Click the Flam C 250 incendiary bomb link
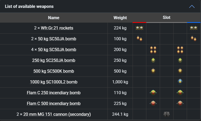This screenshot has height=121, width=201. tap(54, 93)
